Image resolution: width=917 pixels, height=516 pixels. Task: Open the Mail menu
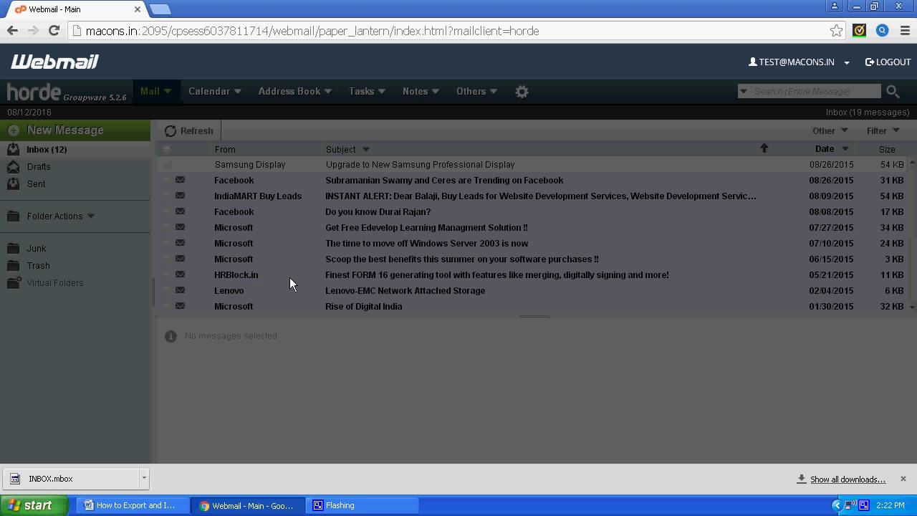coord(155,91)
